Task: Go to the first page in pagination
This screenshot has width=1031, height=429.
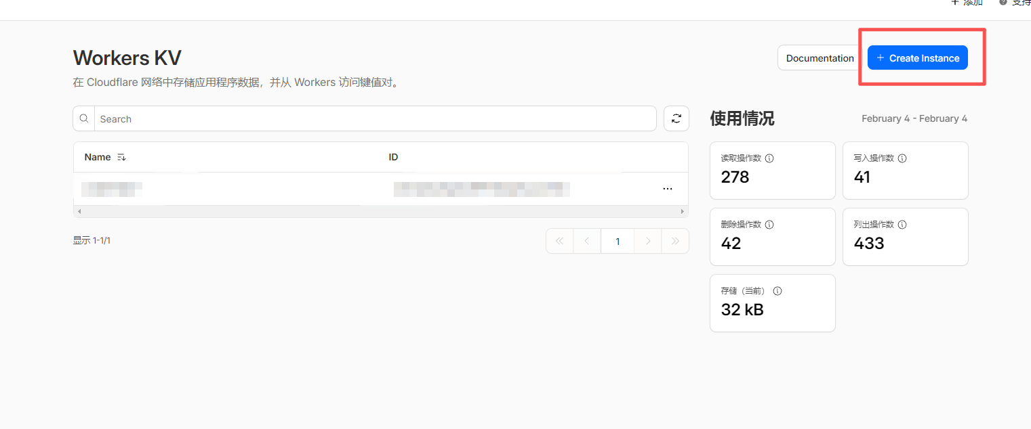Action: 560,241
